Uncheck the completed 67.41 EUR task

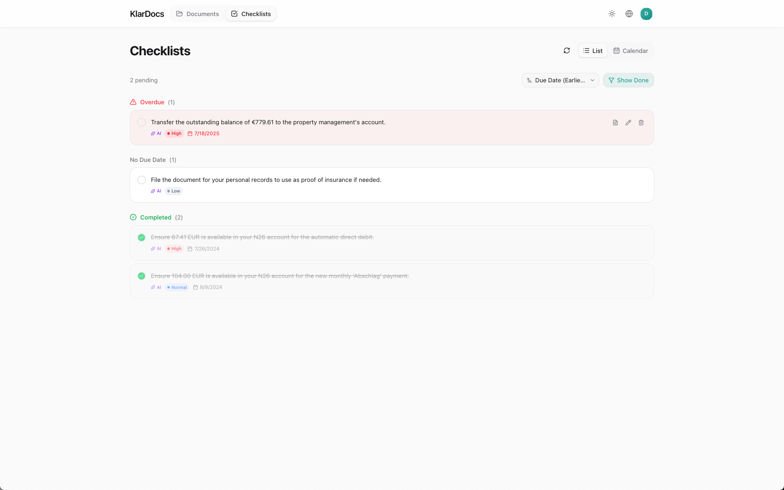pyautogui.click(x=142, y=237)
